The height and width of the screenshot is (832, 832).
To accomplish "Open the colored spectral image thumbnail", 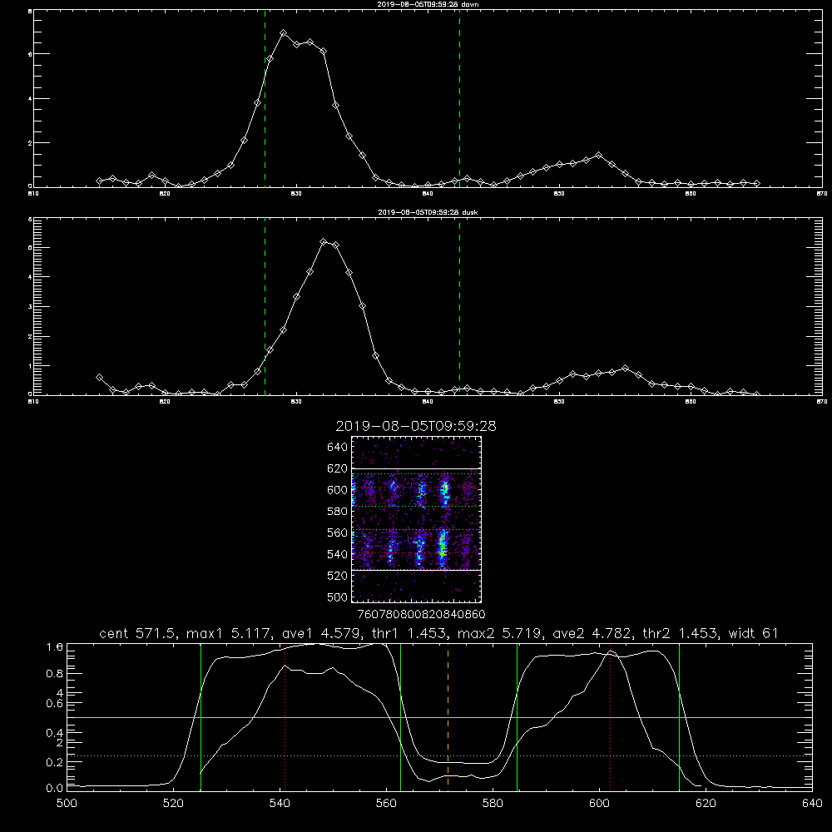I will point(417,519).
